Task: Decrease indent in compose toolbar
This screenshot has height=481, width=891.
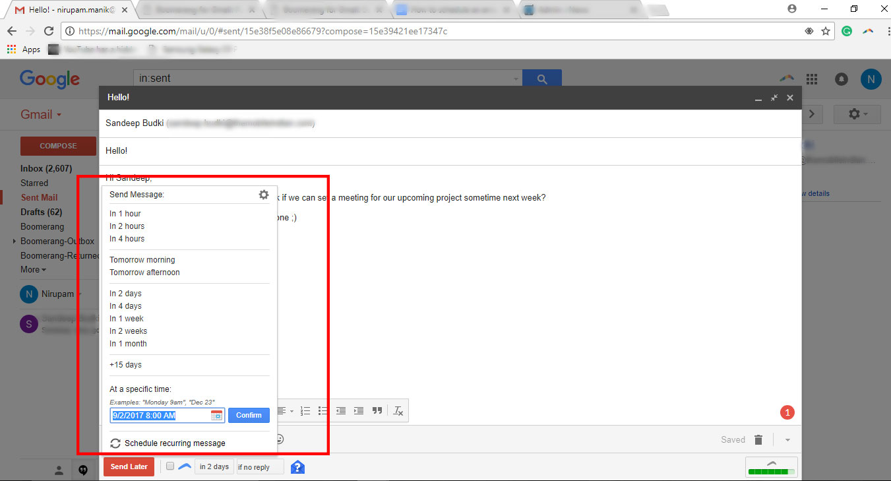Action: point(341,410)
